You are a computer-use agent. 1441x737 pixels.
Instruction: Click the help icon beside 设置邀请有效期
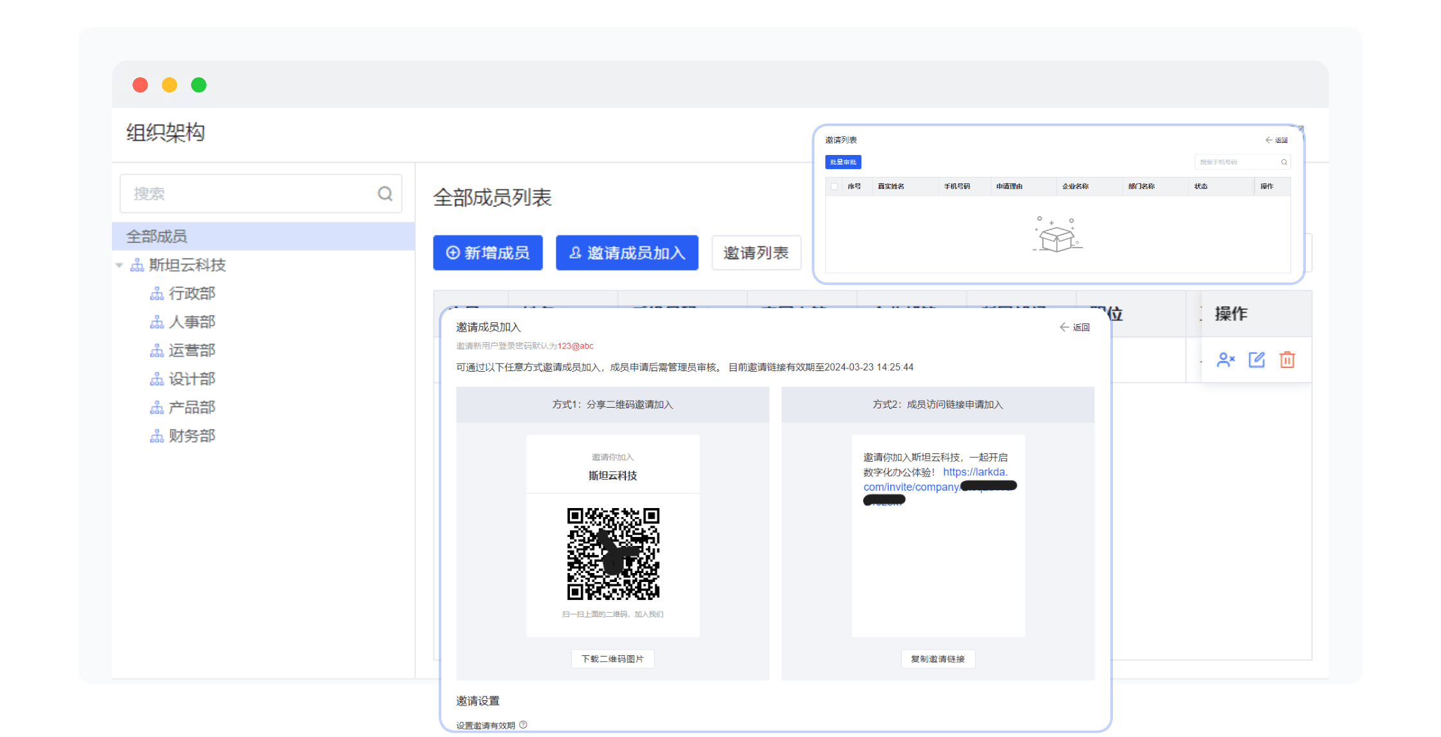(523, 725)
